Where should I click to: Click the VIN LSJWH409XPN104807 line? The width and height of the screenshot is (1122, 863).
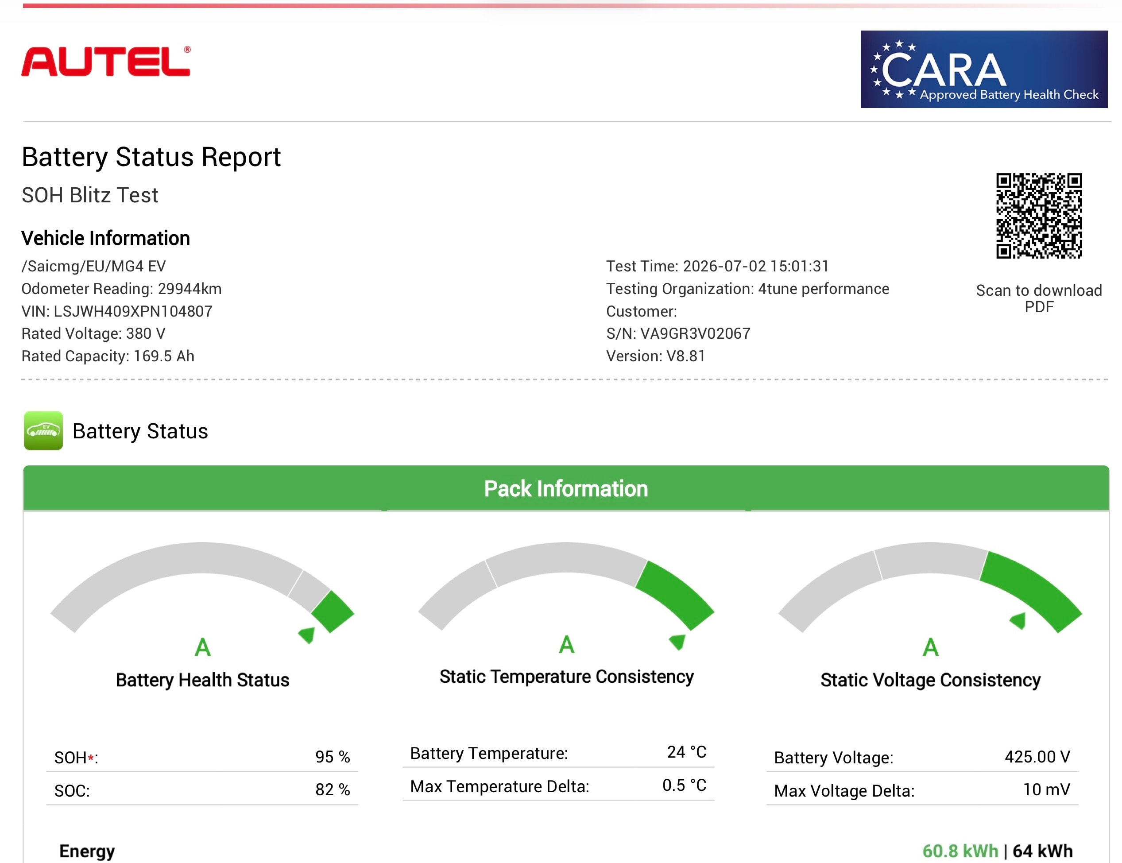[x=116, y=311]
